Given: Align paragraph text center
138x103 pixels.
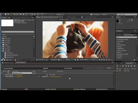Looking at the screenshot, I should click(120, 66).
